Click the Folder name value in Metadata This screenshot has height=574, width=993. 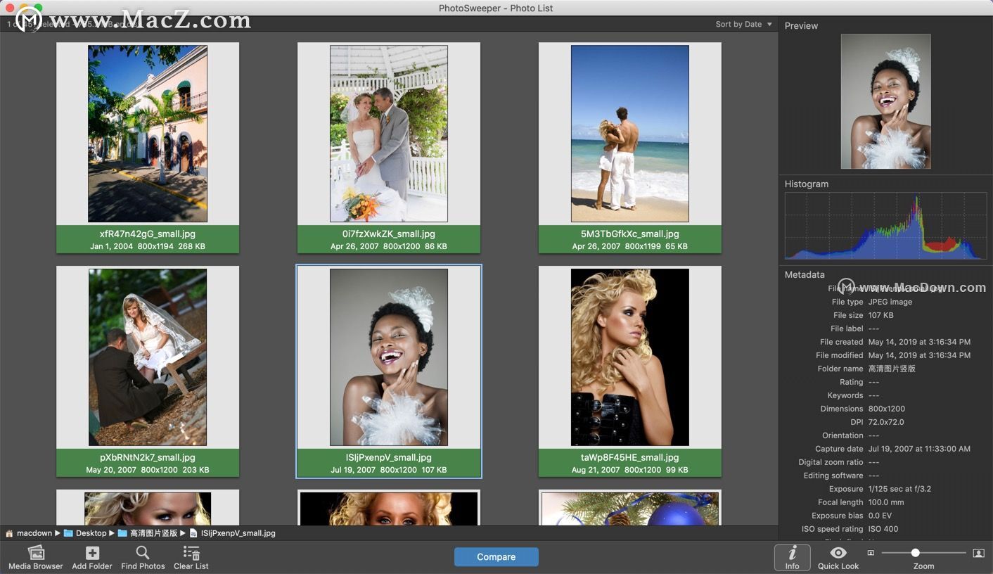point(892,369)
